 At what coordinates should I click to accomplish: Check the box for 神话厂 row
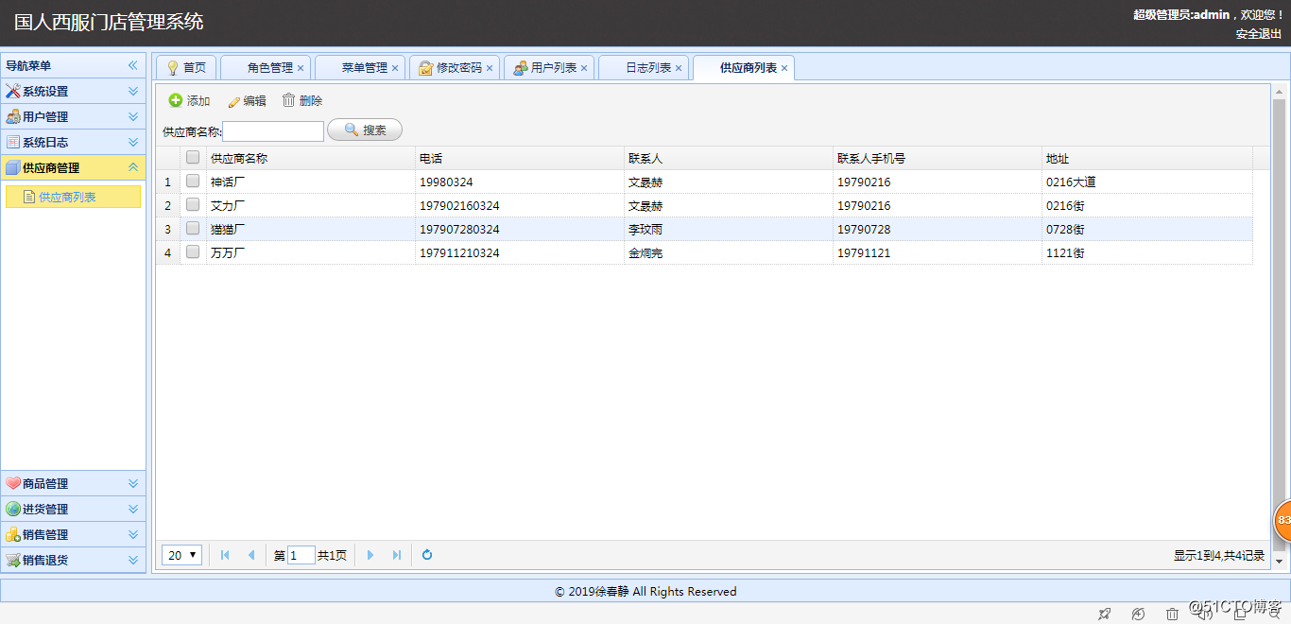(x=193, y=181)
